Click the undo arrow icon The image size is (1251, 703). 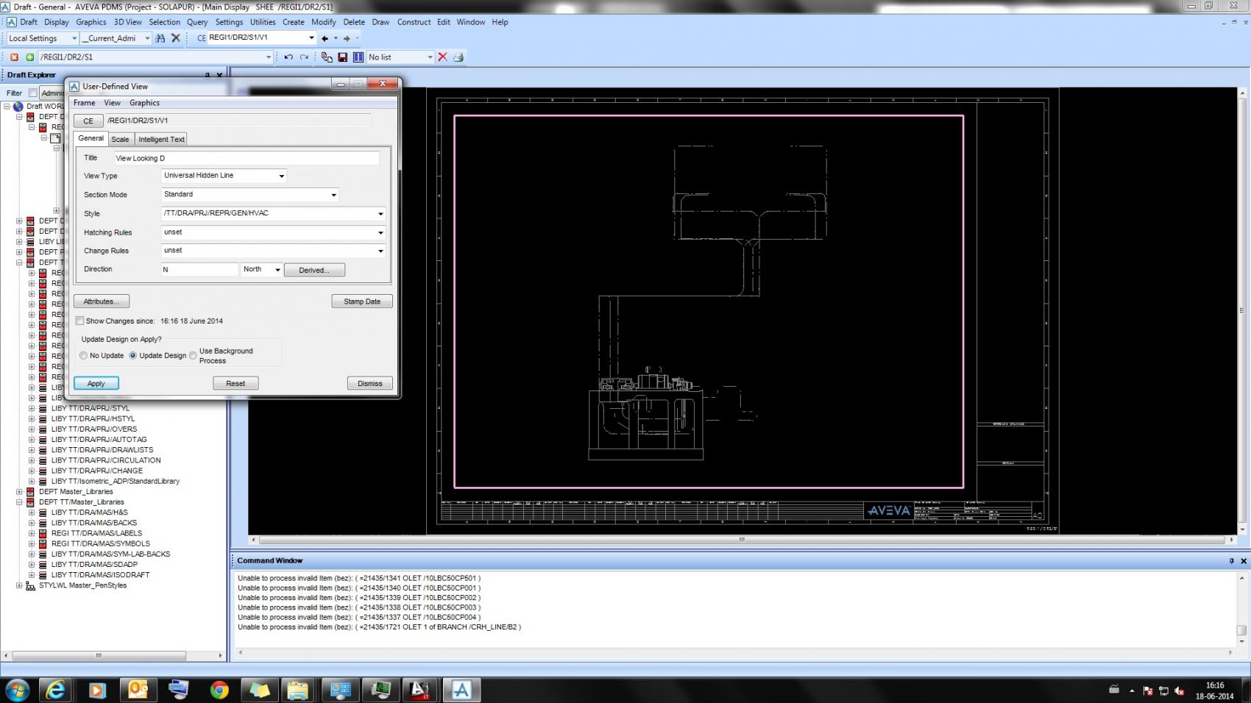pyautogui.click(x=288, y=57)
